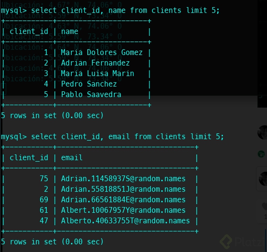Viewport: 267px width, 252px height.
Task: Open the lower user avatar in comment box
Action: pyautogui.click(x=263, y=178)
